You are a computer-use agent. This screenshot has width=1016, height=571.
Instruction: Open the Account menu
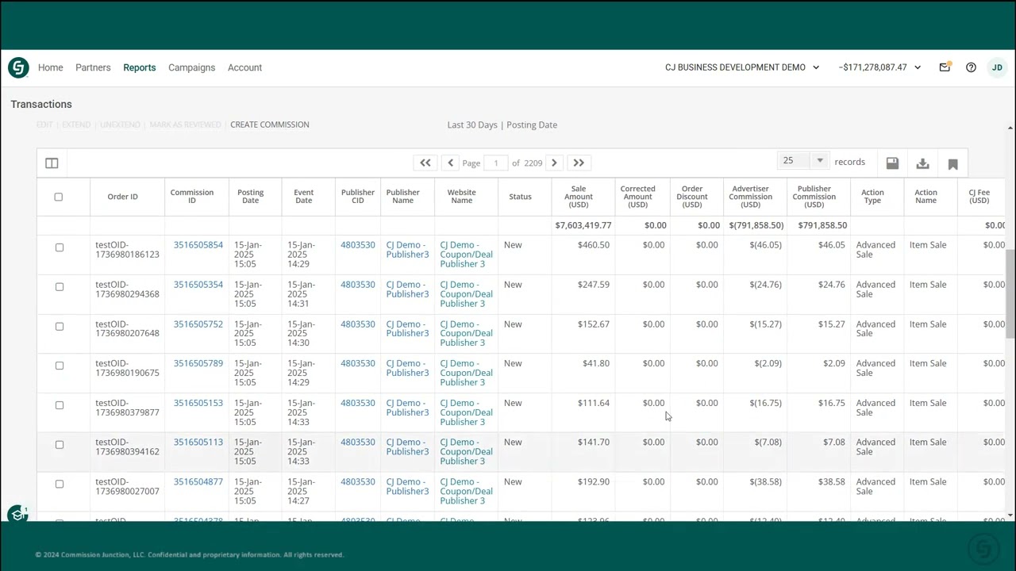(244, 67)
